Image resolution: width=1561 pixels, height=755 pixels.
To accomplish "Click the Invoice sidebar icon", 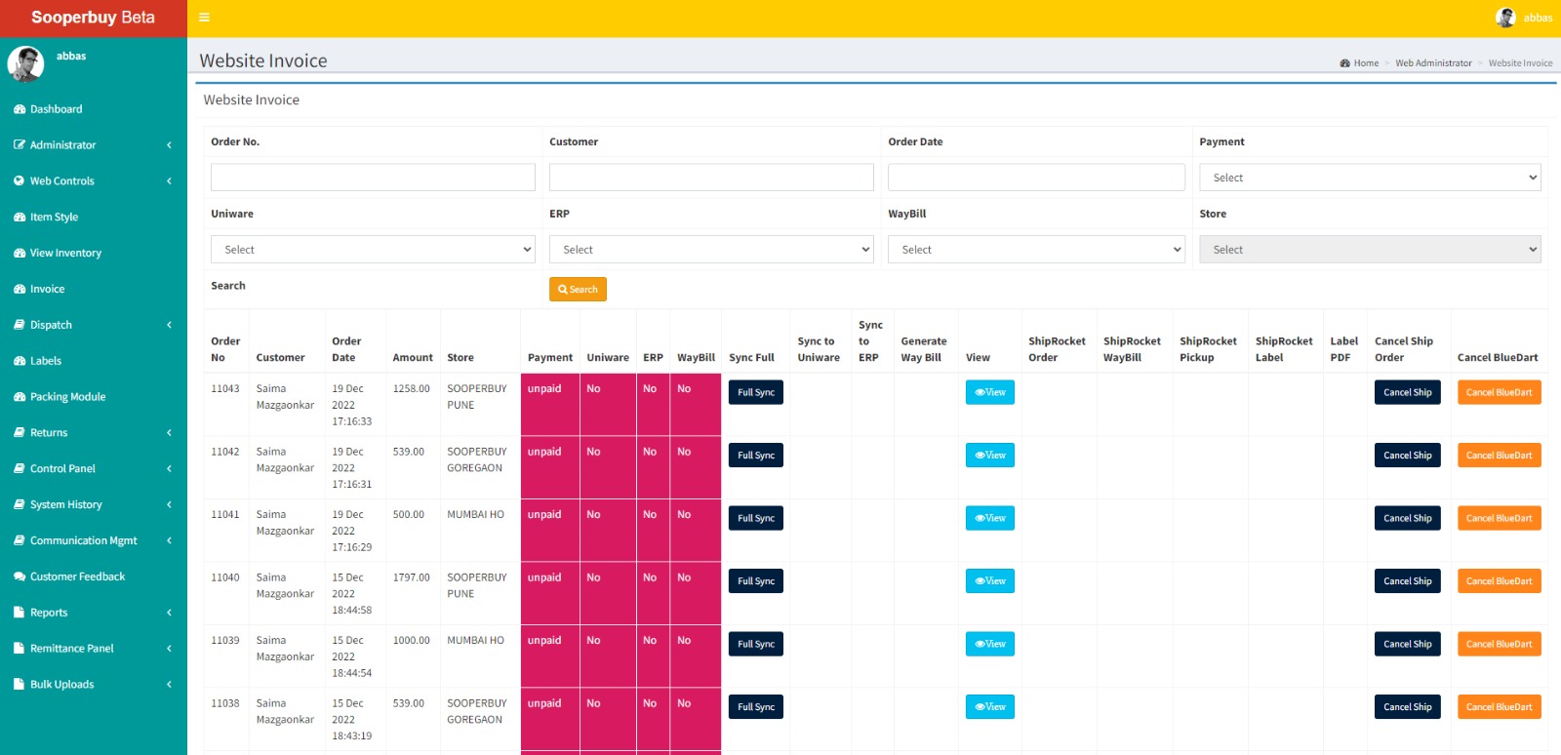I will coord(20,289).
